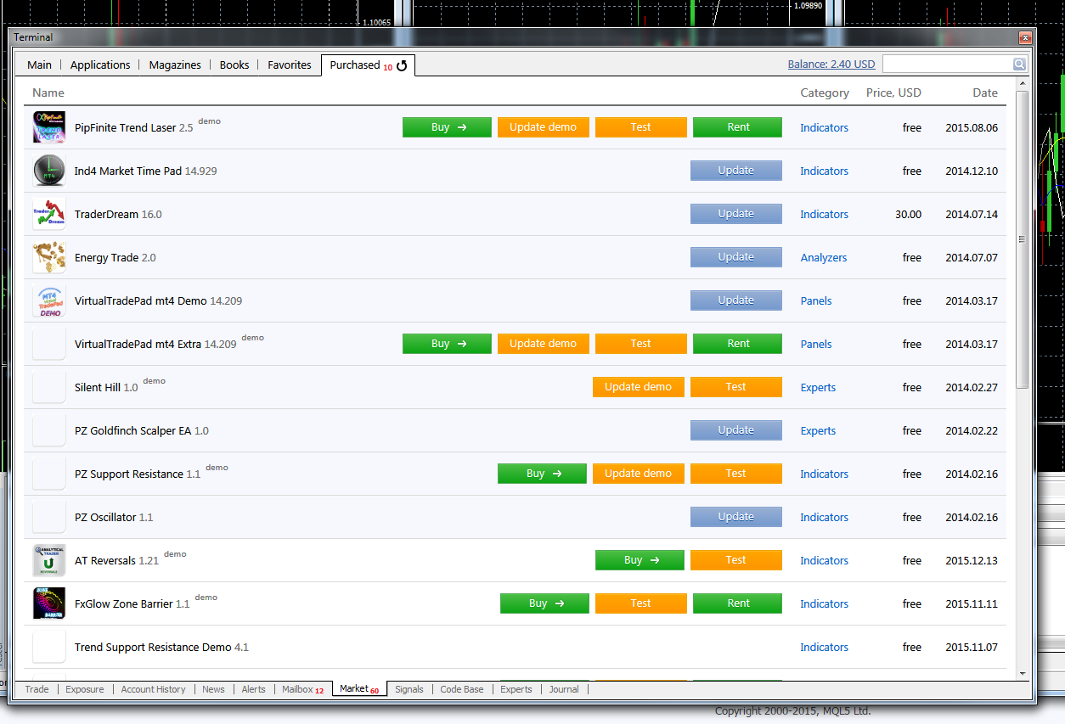
Task: Click the Balance: 2.40 USD link
Action: tap(831, 65)
